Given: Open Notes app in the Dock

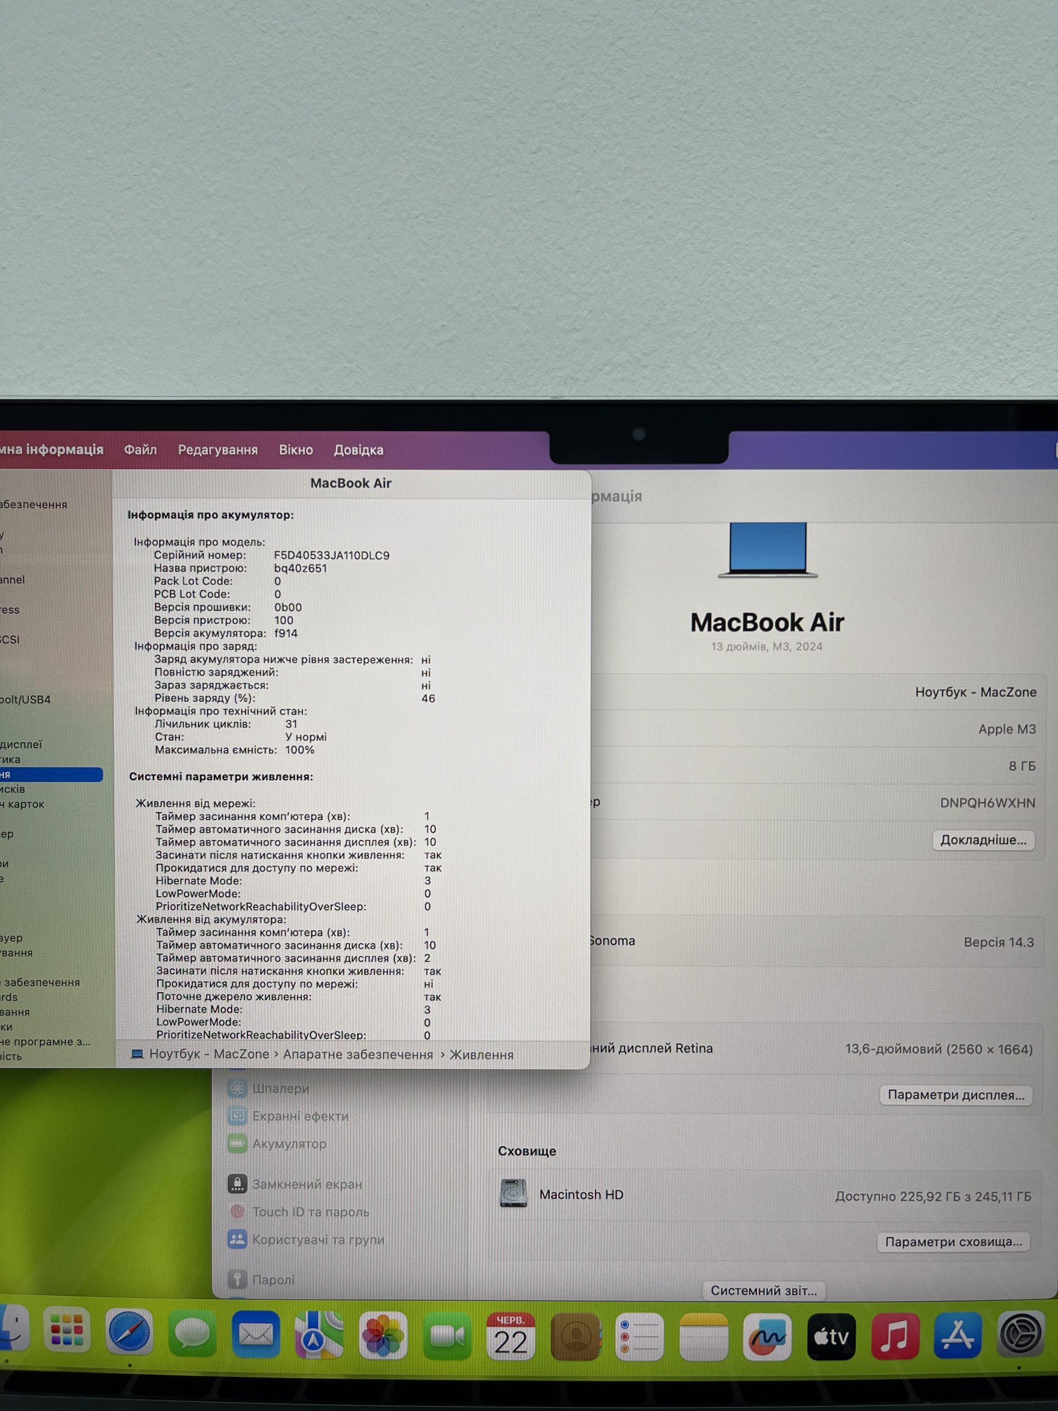Looking at the screenshot, I should coord(704,1337).
